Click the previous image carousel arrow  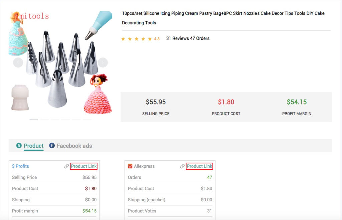point(18,62)
